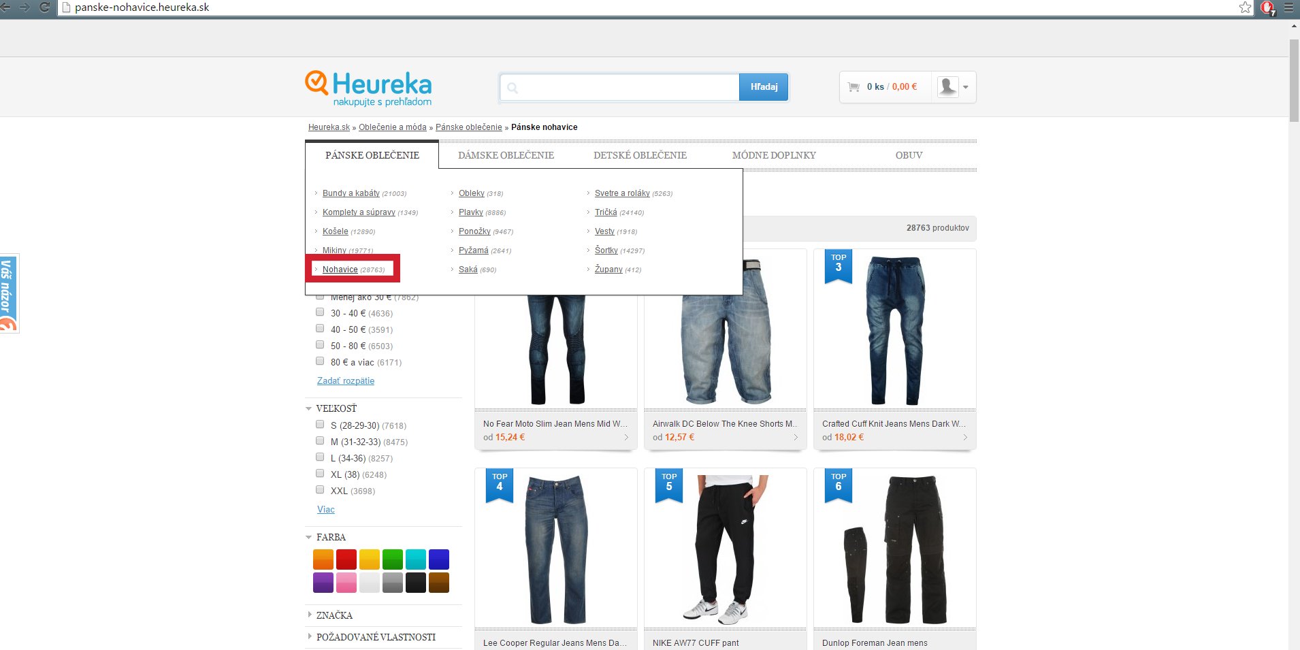Open browser menu hamburger icon
The image size is (1300, 650).
1288,7
